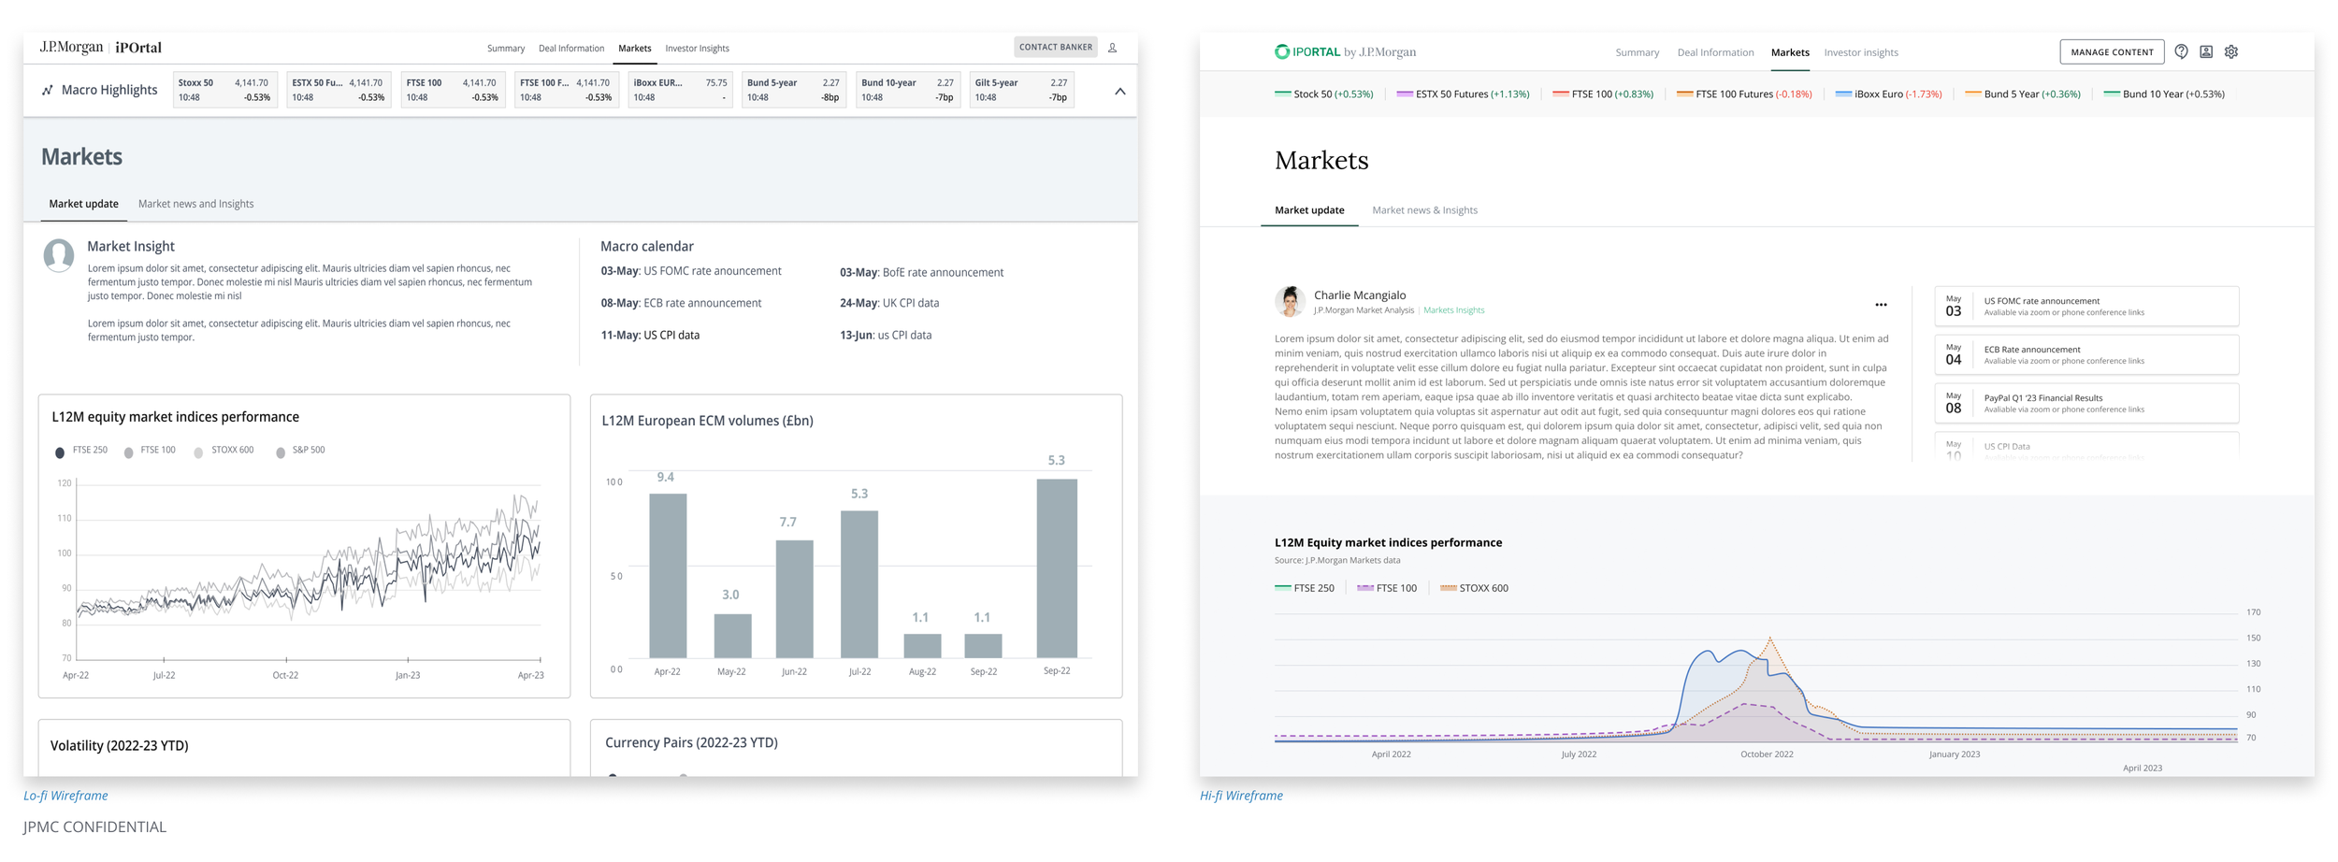The height and width of the screenshot is (862, 2338).
Task: Click the ESTX 50 Fu... ticker tile
Action: tap(339, 90)
